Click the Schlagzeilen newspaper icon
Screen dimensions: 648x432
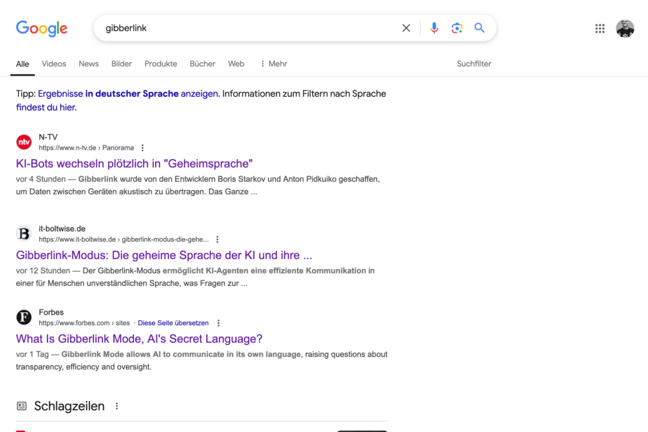click(22, 406)
